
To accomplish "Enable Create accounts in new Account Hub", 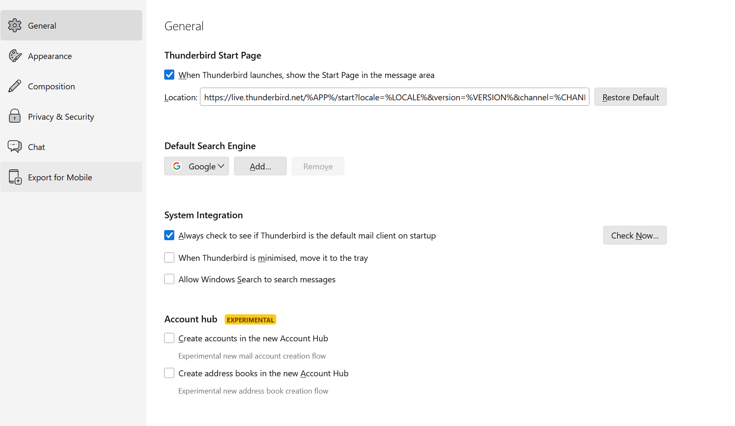I will (169, 338).
